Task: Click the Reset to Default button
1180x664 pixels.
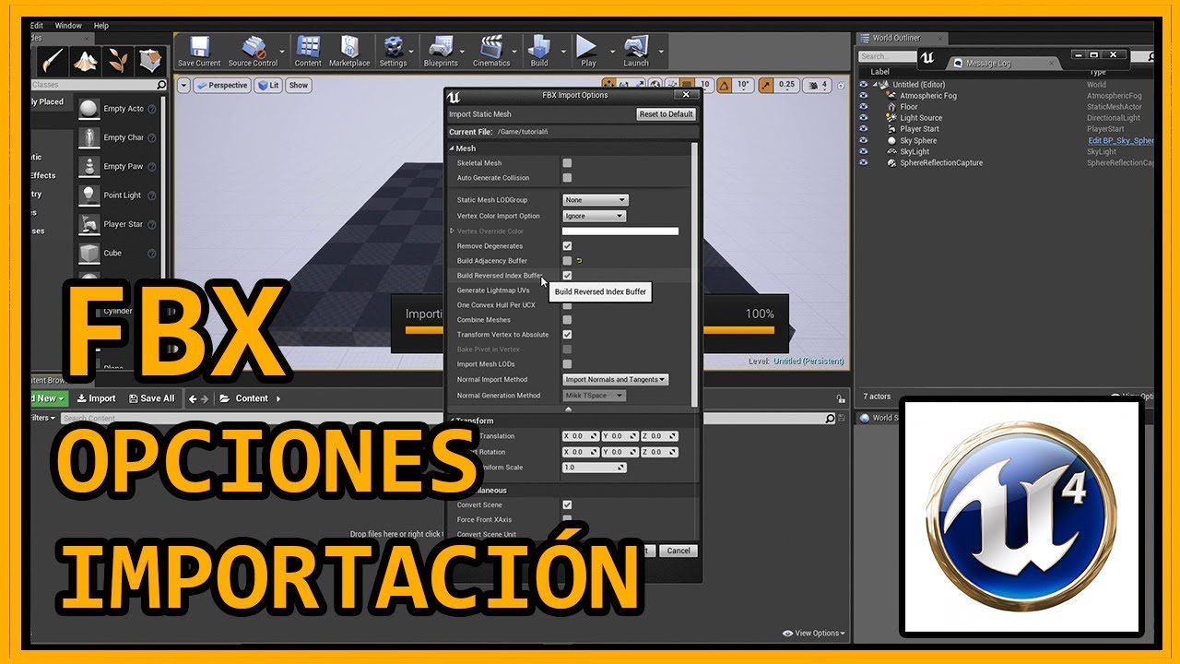Action: point(667,114)
